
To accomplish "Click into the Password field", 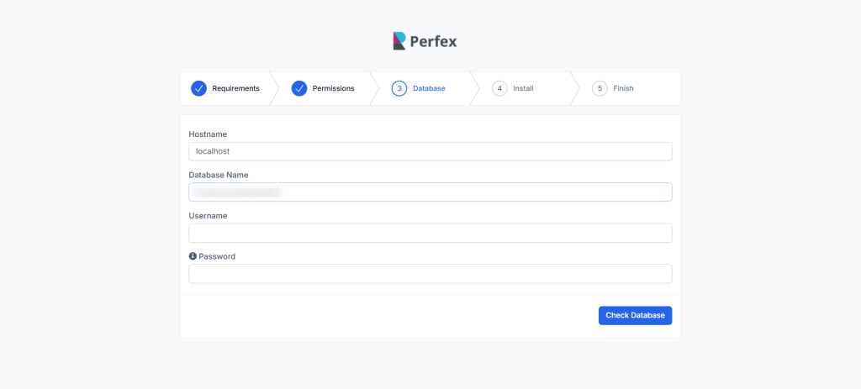I will pos(430,274).
